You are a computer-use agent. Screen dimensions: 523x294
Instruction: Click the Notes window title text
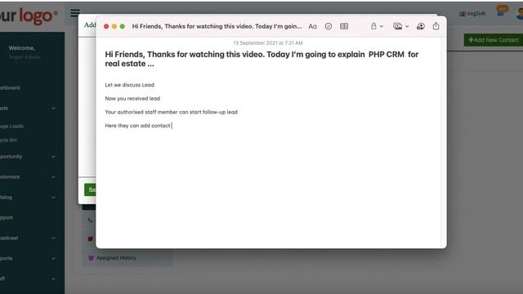[x=217, y=26]
